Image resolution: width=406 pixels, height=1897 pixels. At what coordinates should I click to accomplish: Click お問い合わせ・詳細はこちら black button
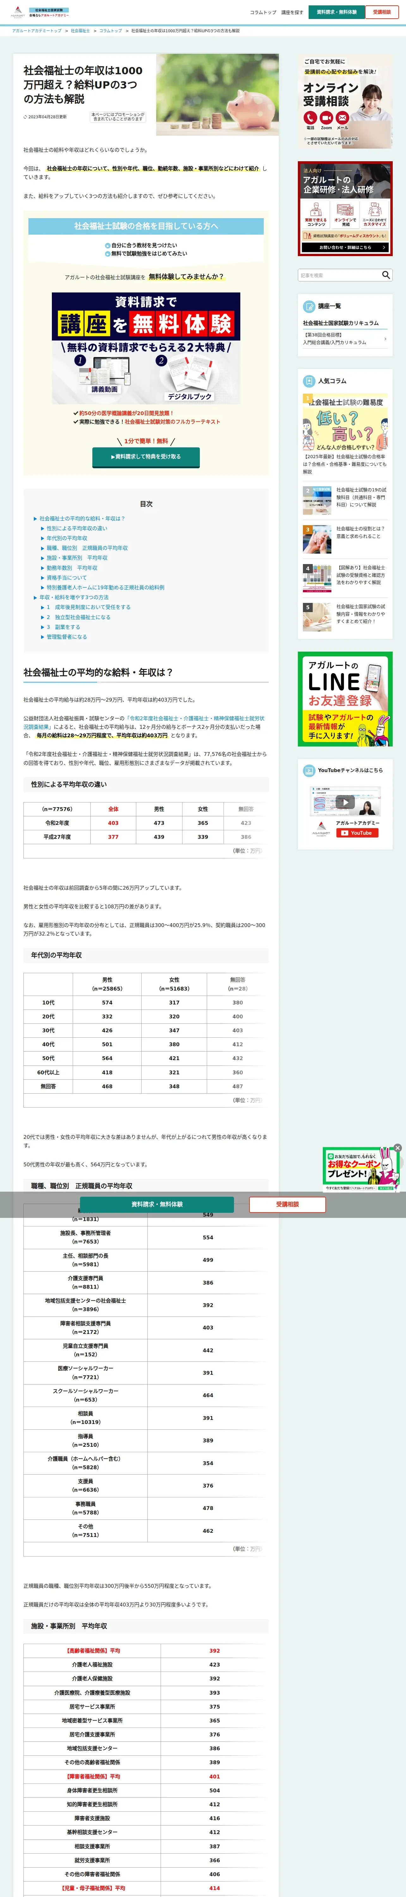point(345,248)
